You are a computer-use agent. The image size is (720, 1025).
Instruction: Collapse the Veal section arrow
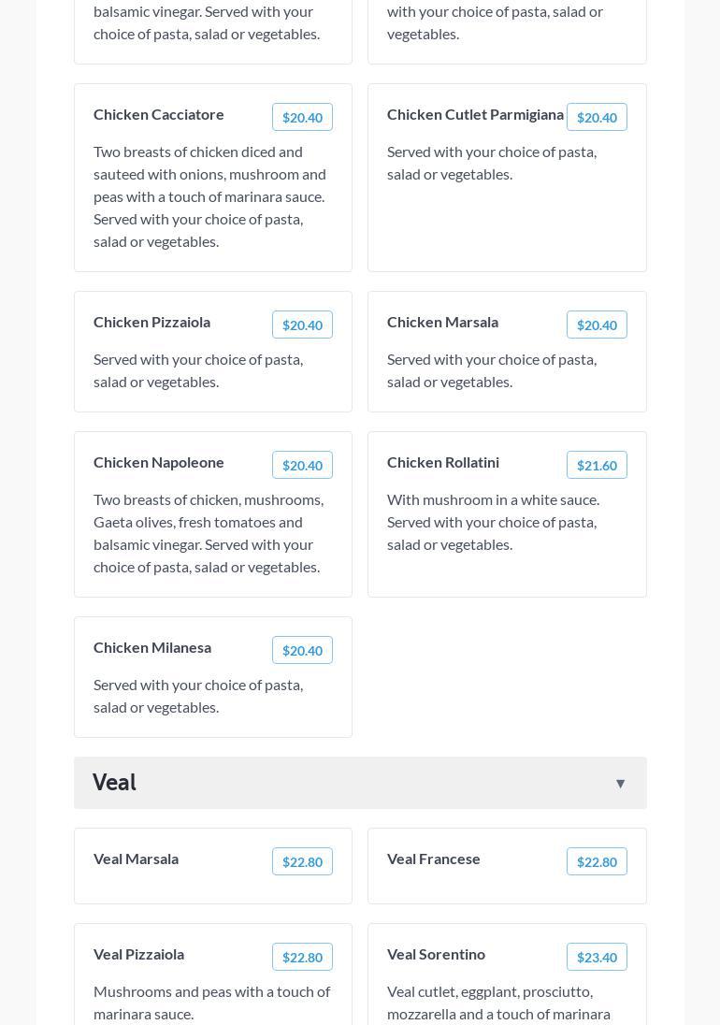click(620, 784)
